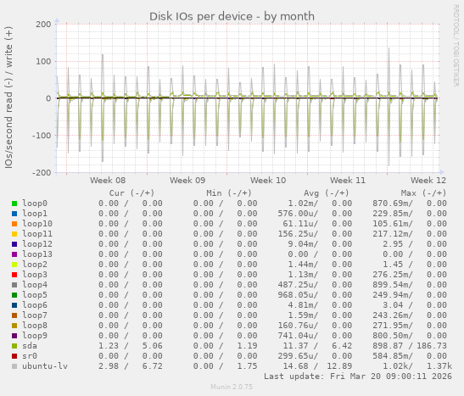Click the 'Week 12' axis label

click(x=428, y=181)
